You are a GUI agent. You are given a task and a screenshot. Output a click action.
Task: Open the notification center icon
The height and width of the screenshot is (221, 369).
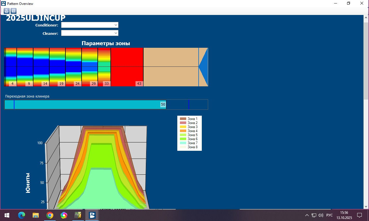359,215
